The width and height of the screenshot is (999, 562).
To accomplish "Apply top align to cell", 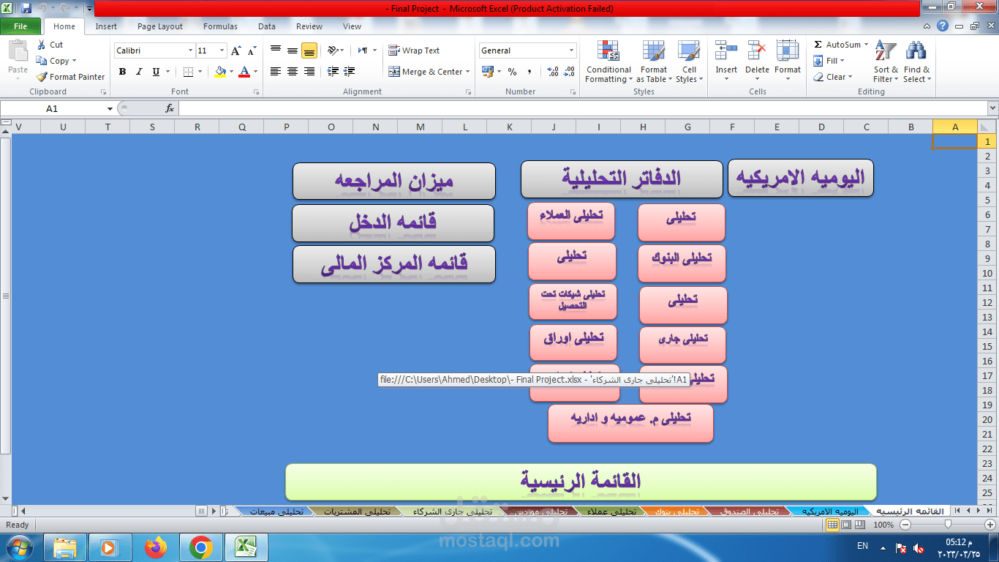I will pos(276,50).
